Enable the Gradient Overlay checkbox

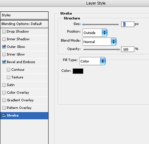click(x=4, y=100)
